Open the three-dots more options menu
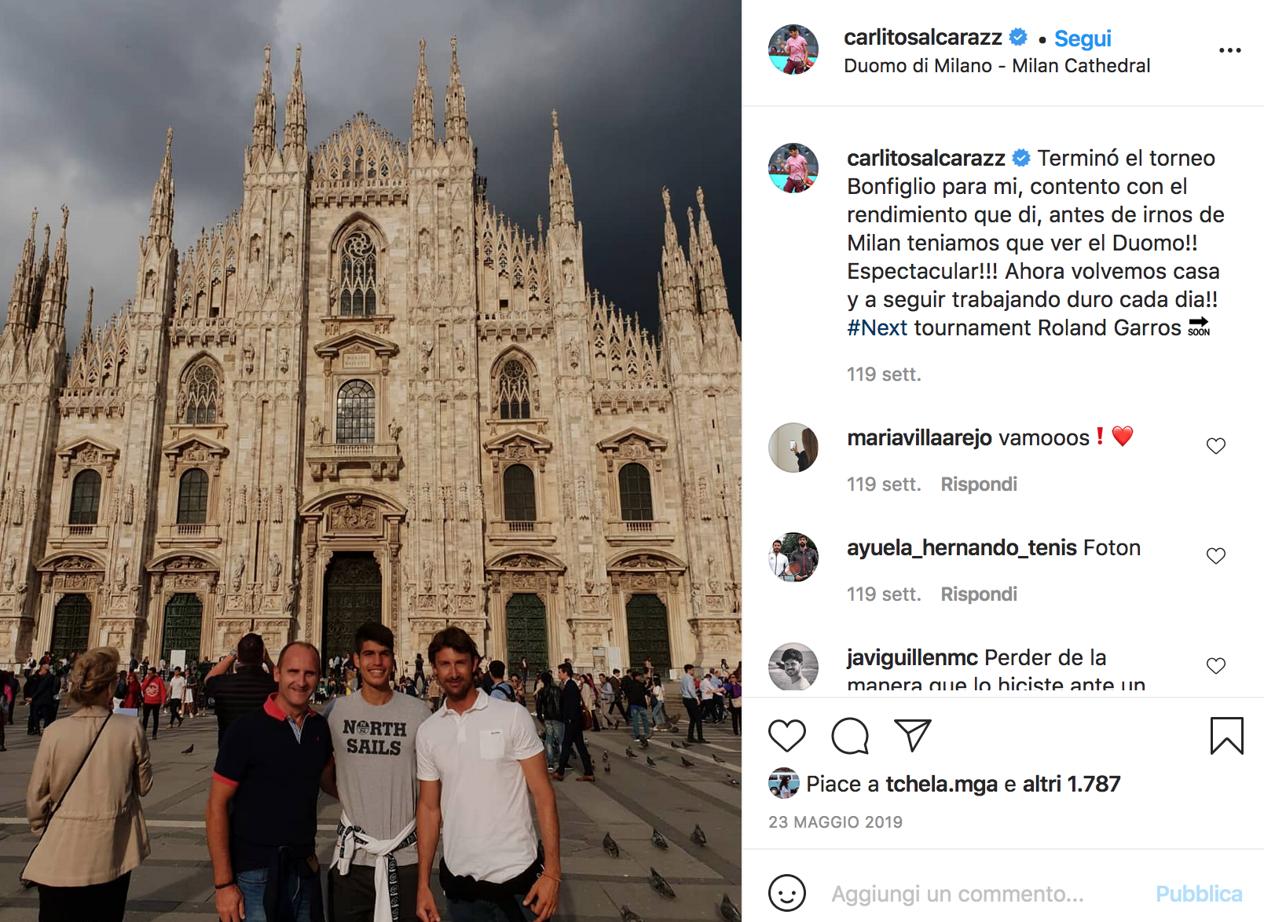 [1229, 50]
